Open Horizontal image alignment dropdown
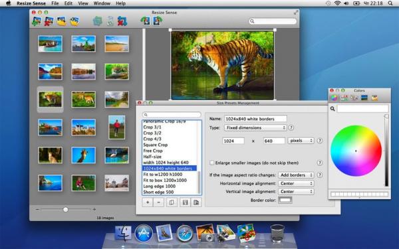This screenshot has width=399, height=249. (x=296, y=183)
